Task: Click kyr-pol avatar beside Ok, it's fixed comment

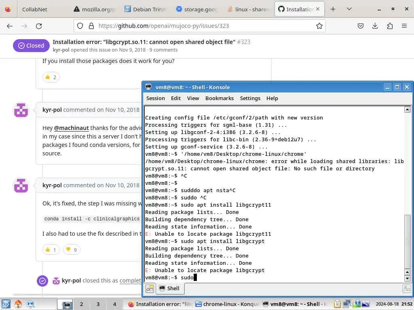Action: [21, 186]
